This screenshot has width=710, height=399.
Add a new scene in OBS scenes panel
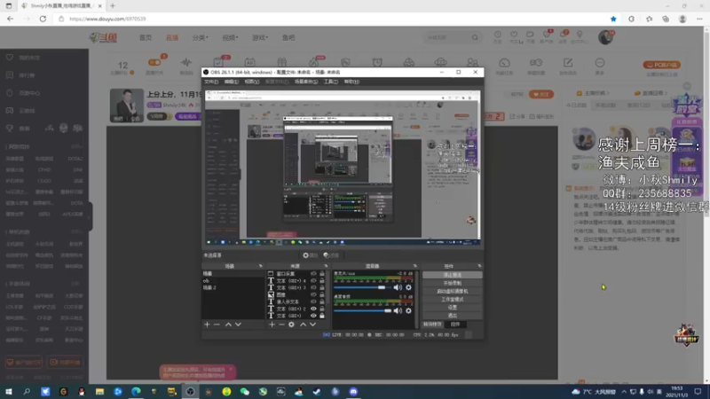click(207, 325)
